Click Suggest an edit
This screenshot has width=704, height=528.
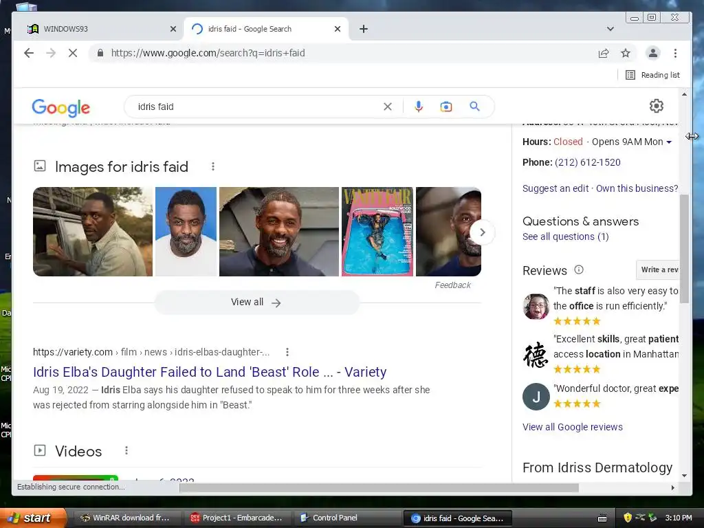coord(555,188)
